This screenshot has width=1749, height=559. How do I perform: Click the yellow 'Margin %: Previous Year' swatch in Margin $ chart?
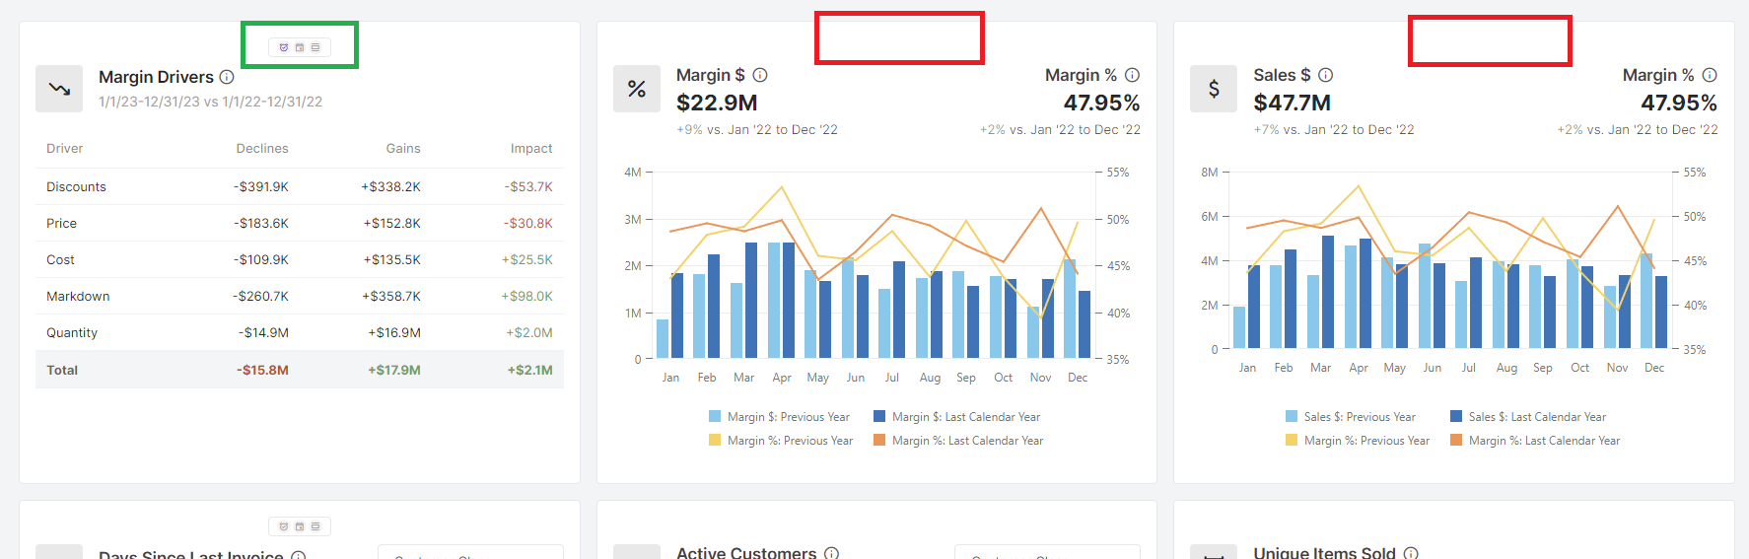[x=715, y=441]
